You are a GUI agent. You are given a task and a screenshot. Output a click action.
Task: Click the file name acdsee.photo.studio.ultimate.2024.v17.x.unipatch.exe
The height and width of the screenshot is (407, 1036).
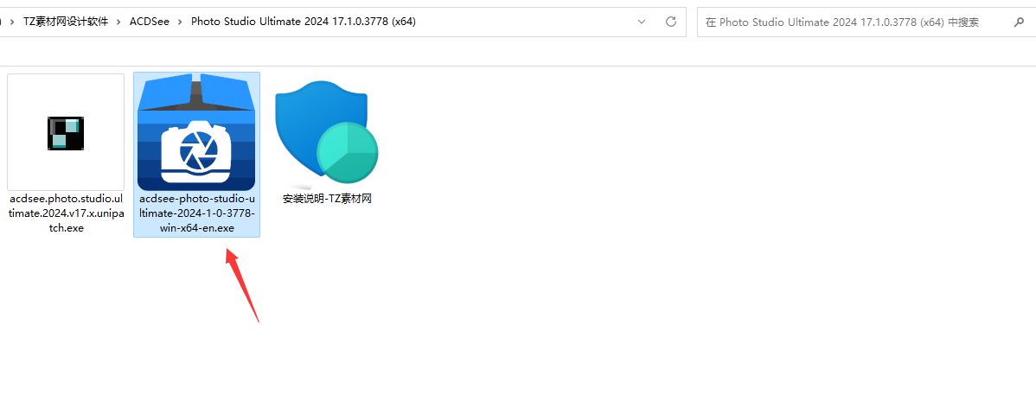(66, 213)
